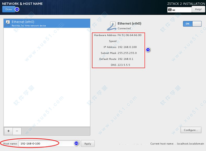This screenshot has width=206, height=151.
Task: Click the DNS value 223.5.5.5
Action: click(x=124, y=65)
